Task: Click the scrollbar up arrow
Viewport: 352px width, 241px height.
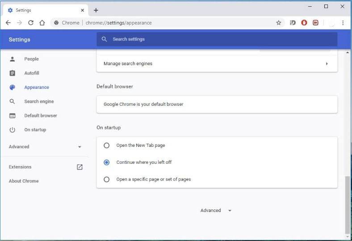Action: coord(348,53)
